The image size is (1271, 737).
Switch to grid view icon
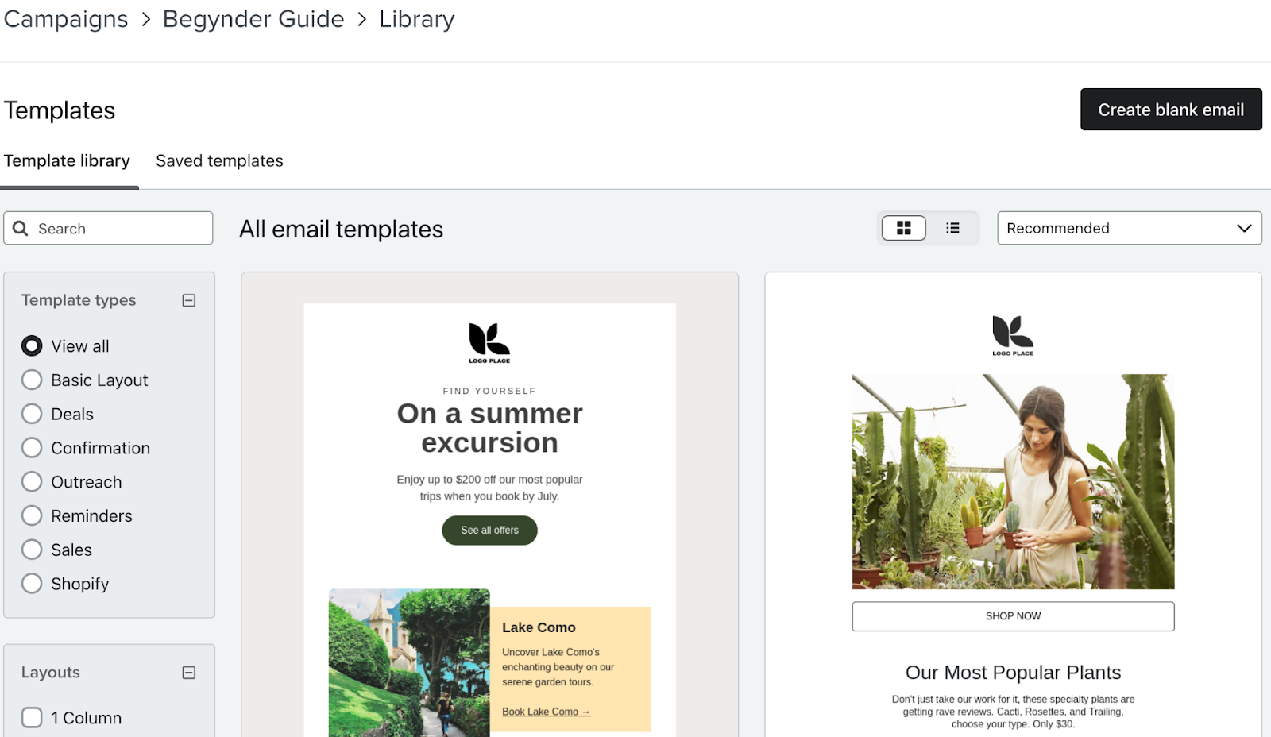[903, 228]
